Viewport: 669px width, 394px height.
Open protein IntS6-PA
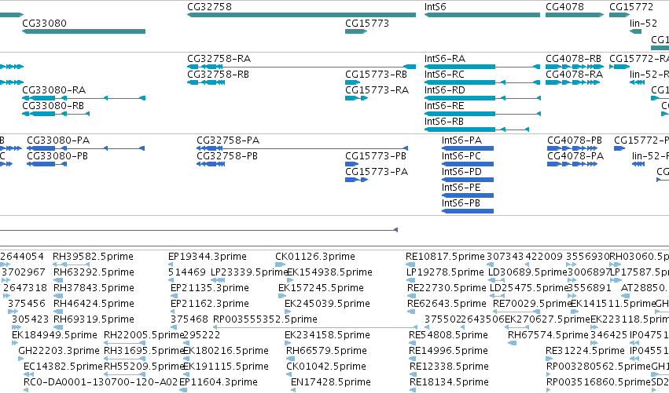tap(462, 140)
